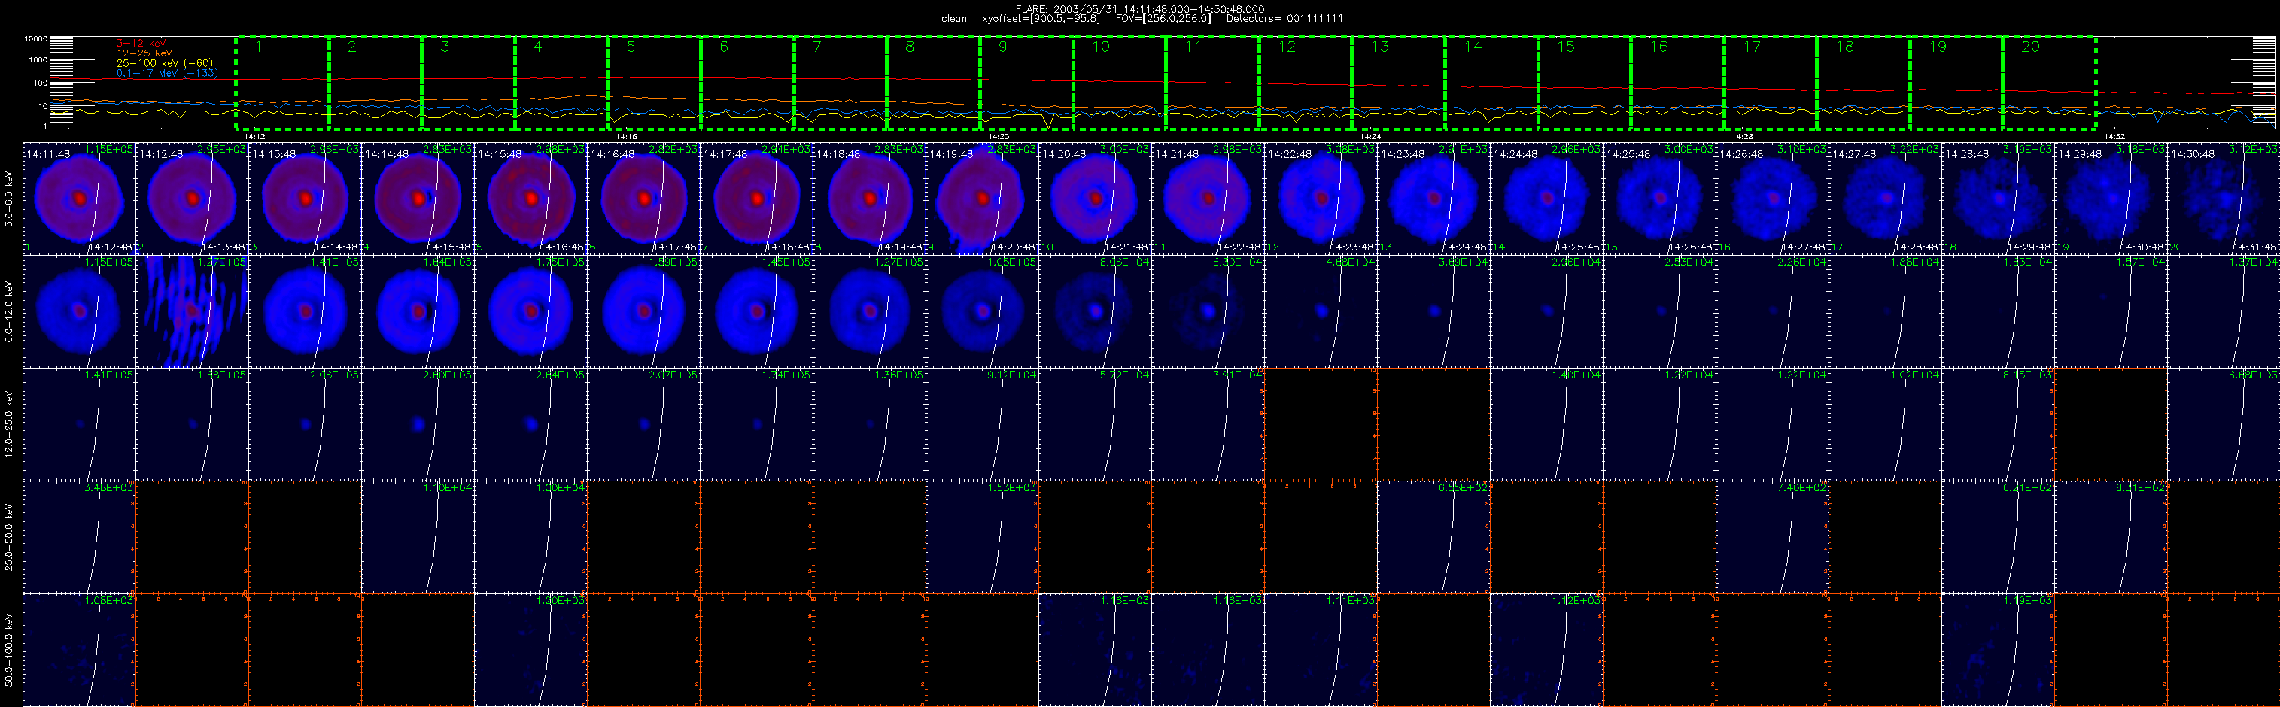Select interval 20 label in the light curve
Viewport: 2280px width, 707px height.
(2030, 47)
